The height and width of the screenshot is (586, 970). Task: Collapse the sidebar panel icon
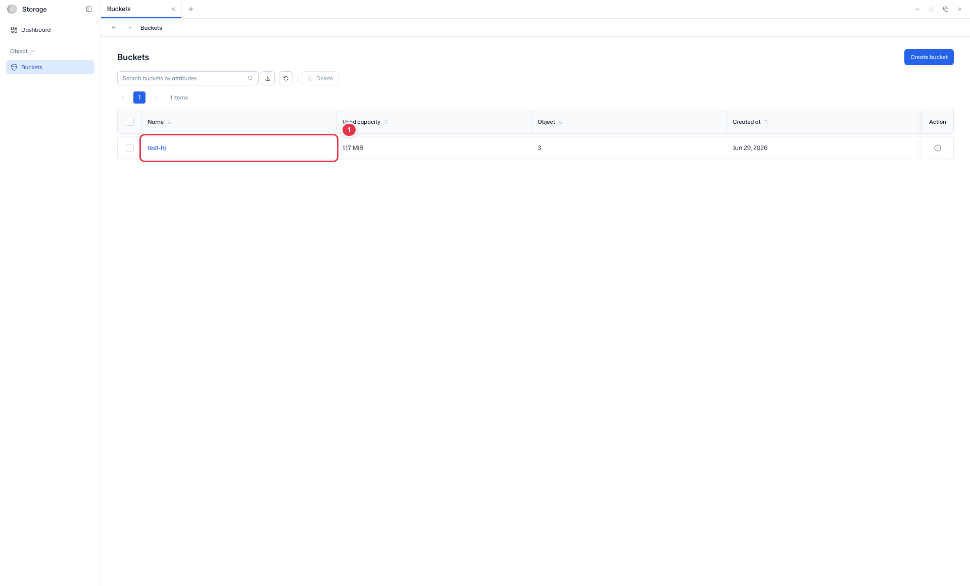point(89,9)
